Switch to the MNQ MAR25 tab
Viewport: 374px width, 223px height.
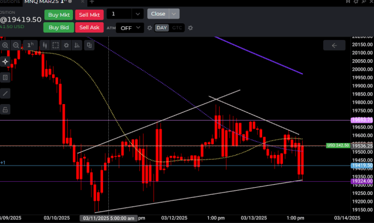coord(45,2)
